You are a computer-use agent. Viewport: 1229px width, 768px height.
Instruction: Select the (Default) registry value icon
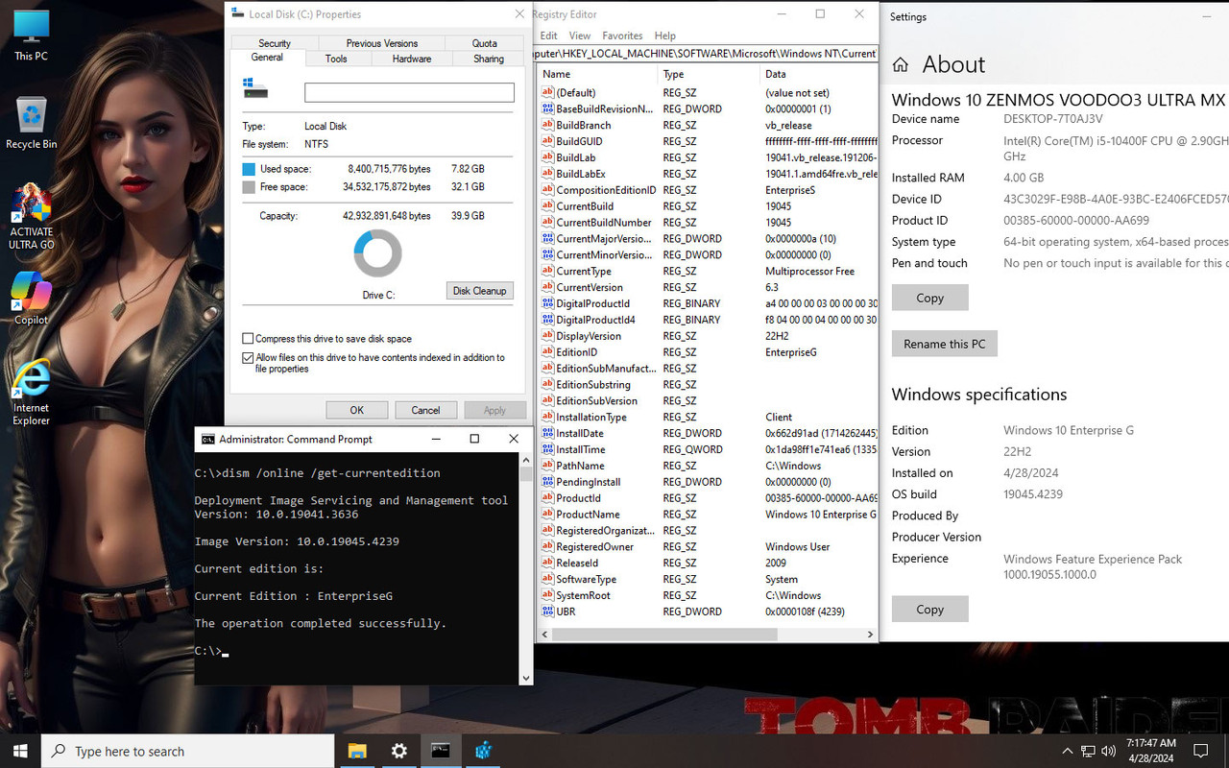click(547, 93)
